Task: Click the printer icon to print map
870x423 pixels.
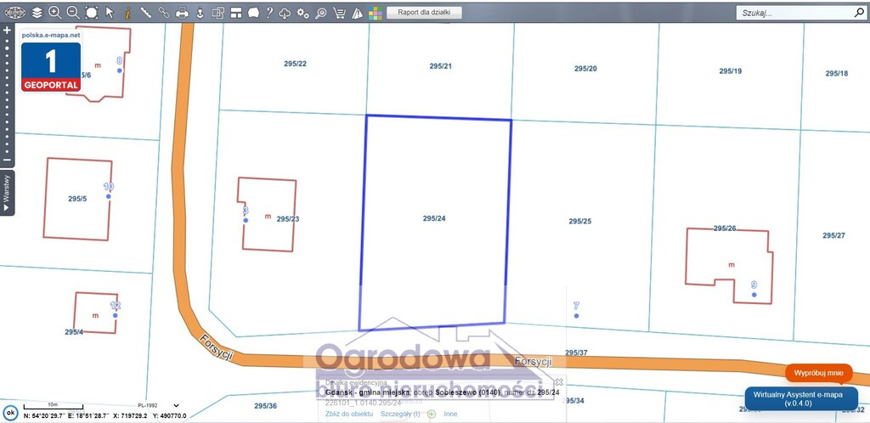Action: 182,12
